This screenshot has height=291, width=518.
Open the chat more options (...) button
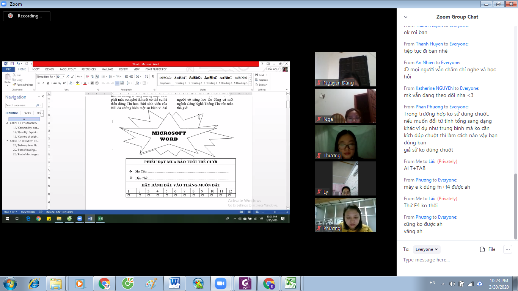508,249
